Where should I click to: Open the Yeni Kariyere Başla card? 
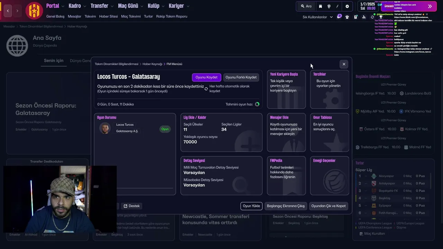[x=287, y=89]
